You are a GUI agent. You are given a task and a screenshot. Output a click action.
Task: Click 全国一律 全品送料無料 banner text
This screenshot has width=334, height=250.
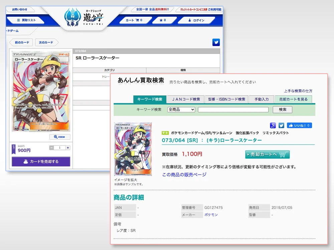tap(152, 9)
